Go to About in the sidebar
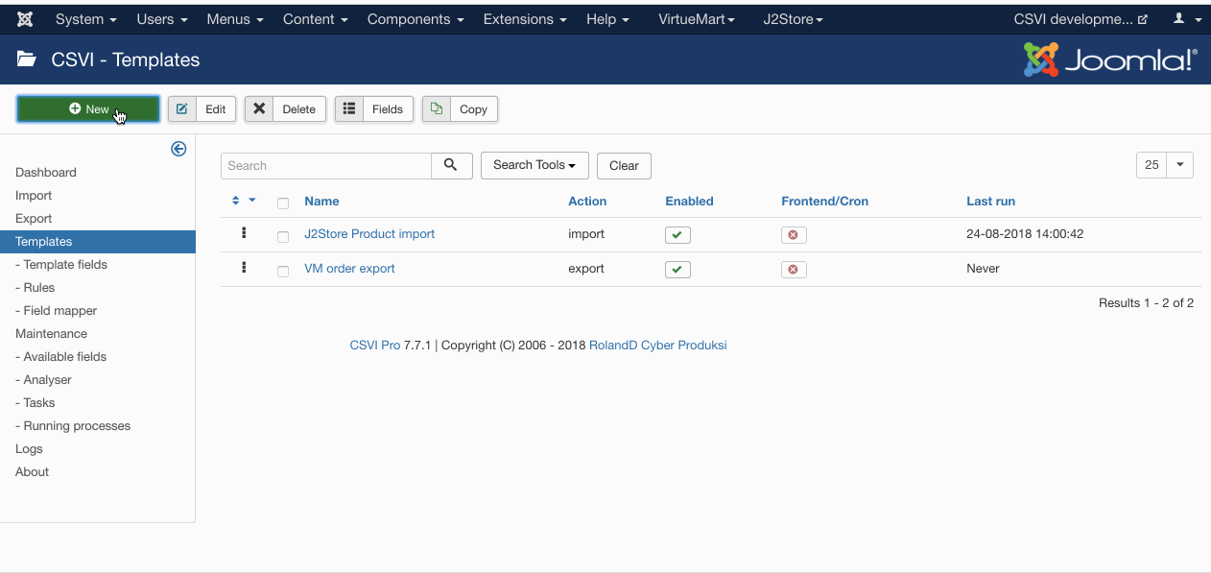The height and width of the screenshot is (573, 1211). 32,472
